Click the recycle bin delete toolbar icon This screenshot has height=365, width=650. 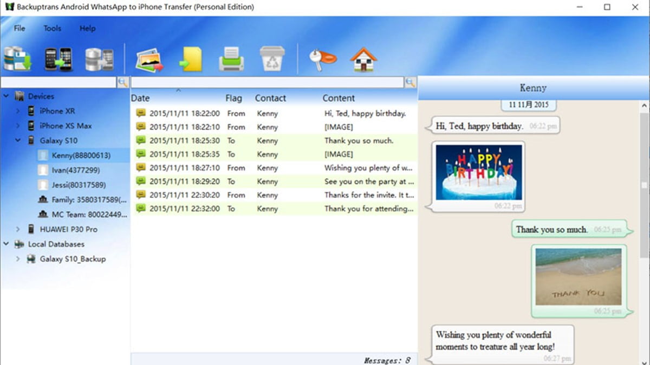click(x=272, y=59)
